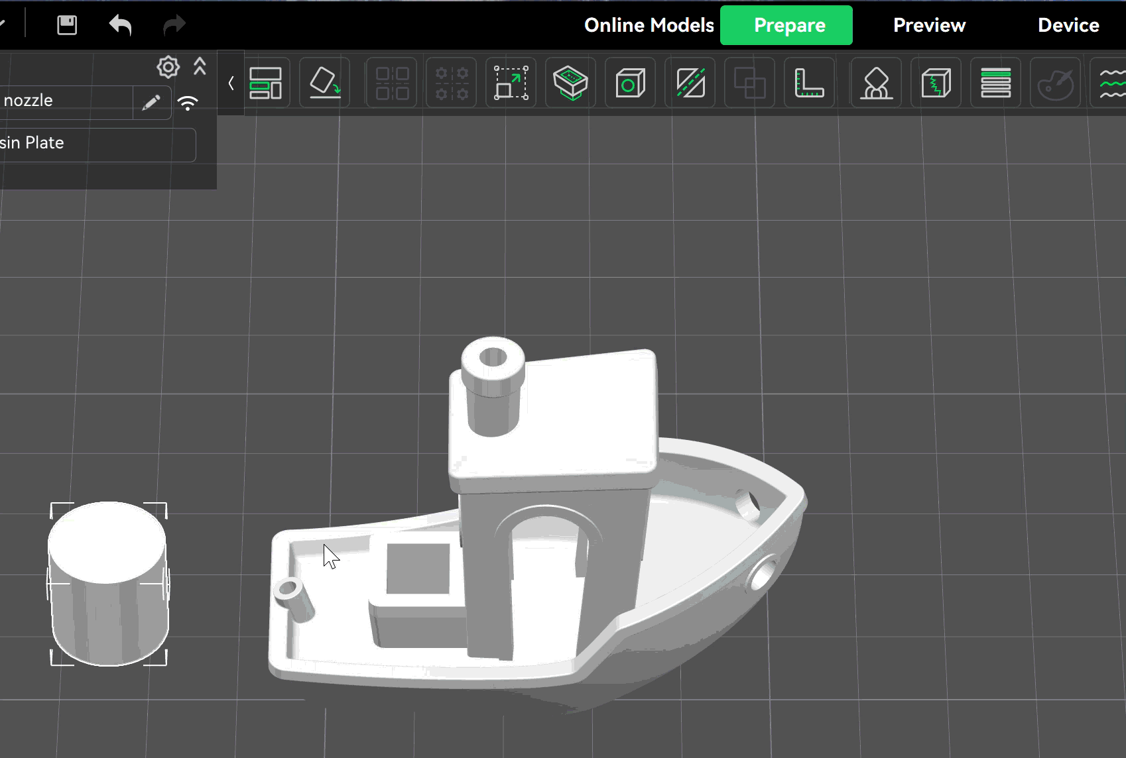Screen dimensions: 1126x758
Task: Redo the undone action
Action: 174,25
